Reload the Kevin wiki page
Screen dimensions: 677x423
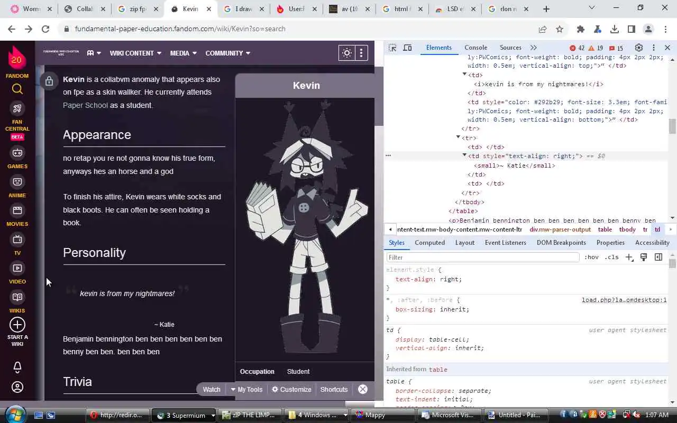click(45, 29)
